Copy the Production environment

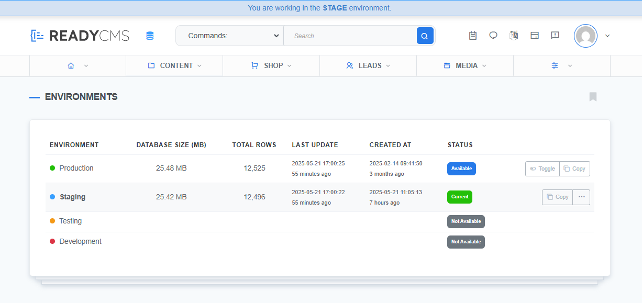coord(574,169)
